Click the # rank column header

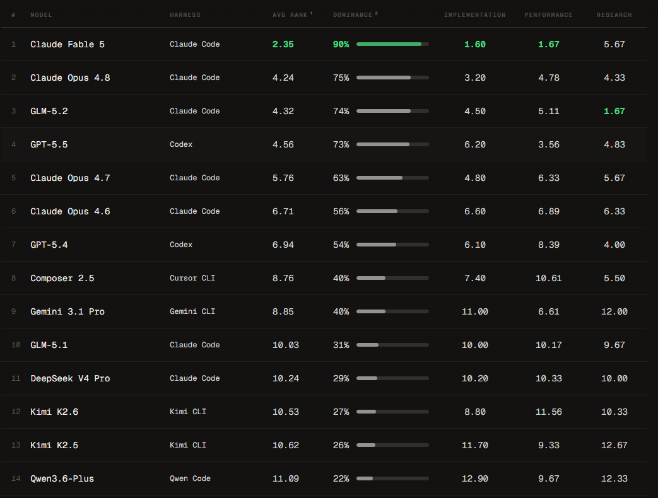click(13, 15)
